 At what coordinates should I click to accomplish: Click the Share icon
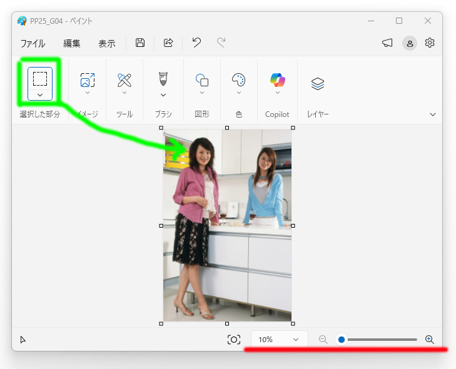(x=168, y=43)
